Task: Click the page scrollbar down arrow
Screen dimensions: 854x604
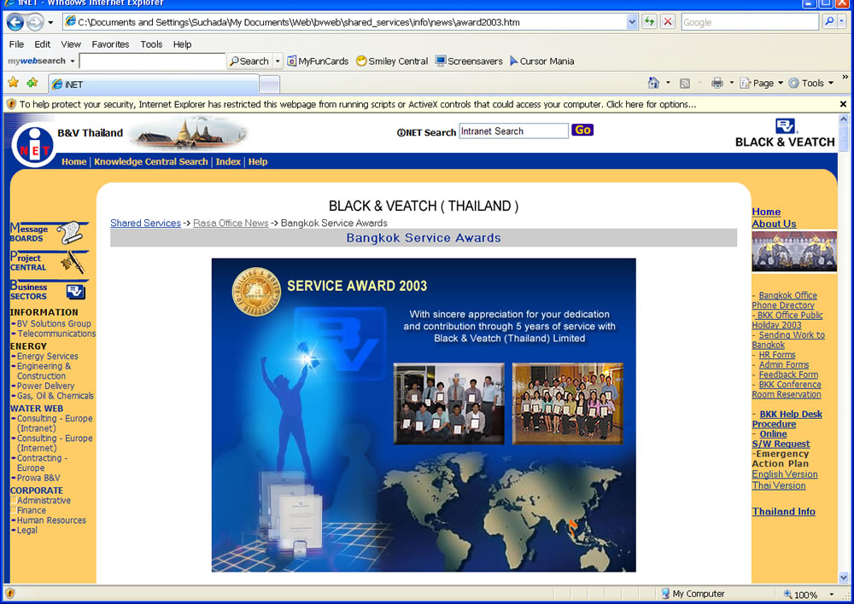Action: (843, 578)
